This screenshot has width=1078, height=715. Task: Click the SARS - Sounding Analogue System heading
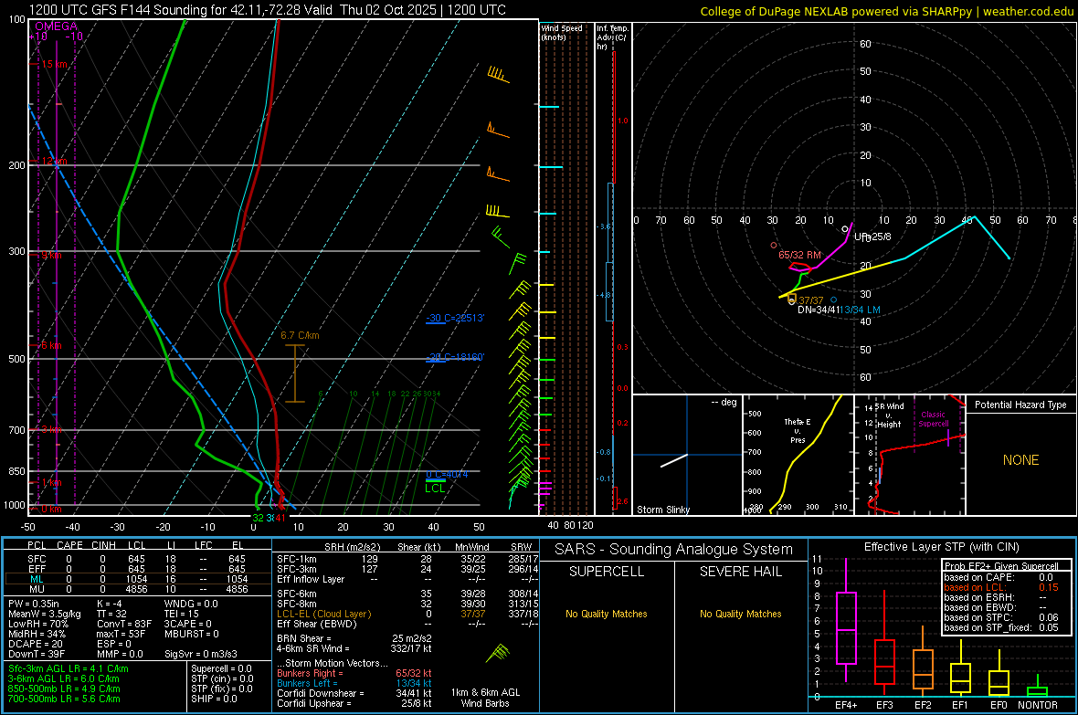(674, 550)
